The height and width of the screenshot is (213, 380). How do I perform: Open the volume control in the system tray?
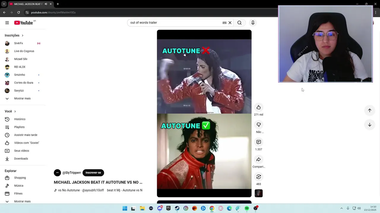(x=359, y=209)
